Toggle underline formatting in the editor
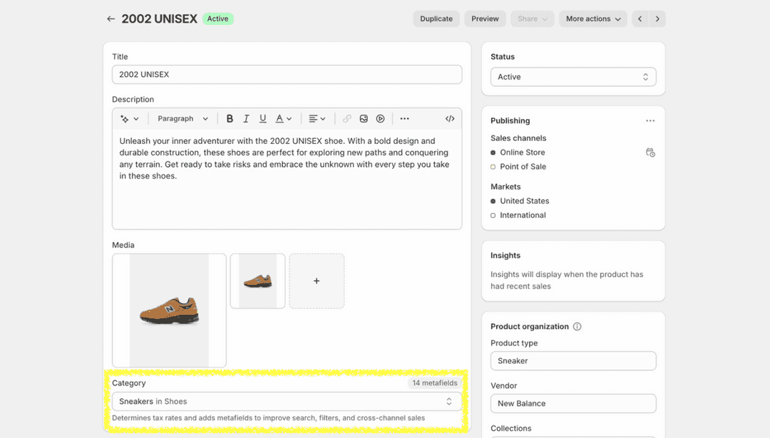Screen dimensions: 770x438 click(262, 118)
